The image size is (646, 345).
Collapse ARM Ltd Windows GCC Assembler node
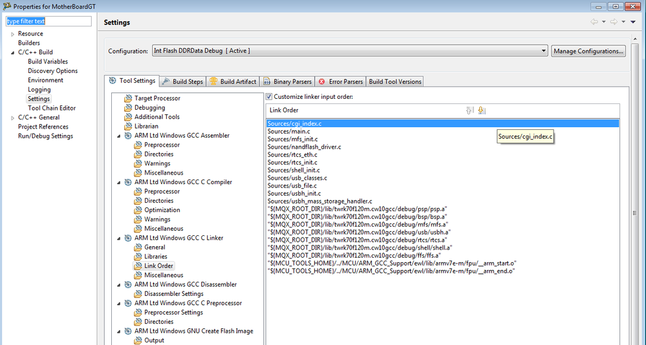[118, 136]
